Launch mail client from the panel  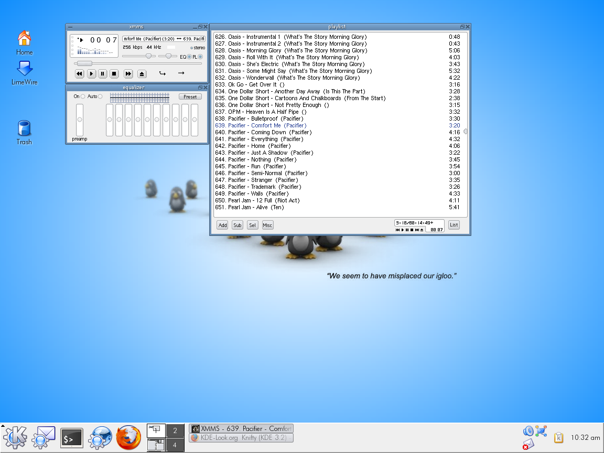(43, 438)
